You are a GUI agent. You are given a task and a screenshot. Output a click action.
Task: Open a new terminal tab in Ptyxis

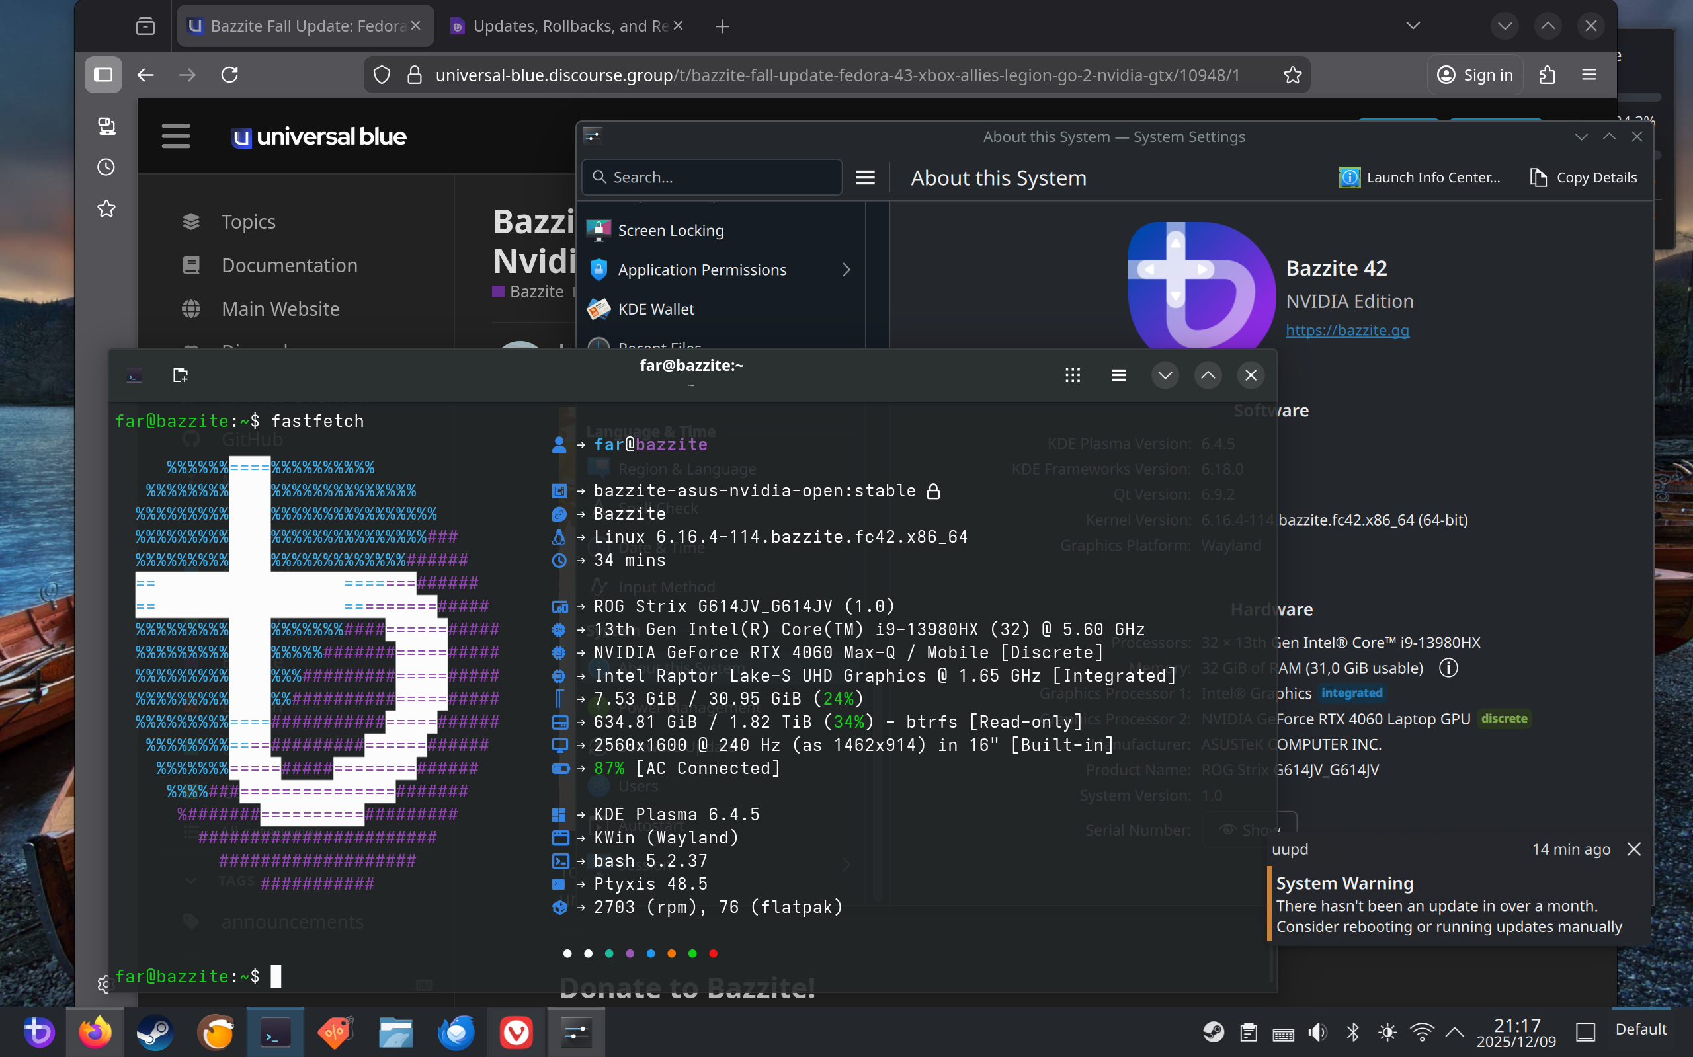180,375
